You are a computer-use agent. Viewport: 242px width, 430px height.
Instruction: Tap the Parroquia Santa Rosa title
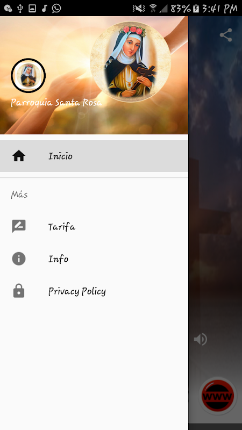click(x=56, y=103)
